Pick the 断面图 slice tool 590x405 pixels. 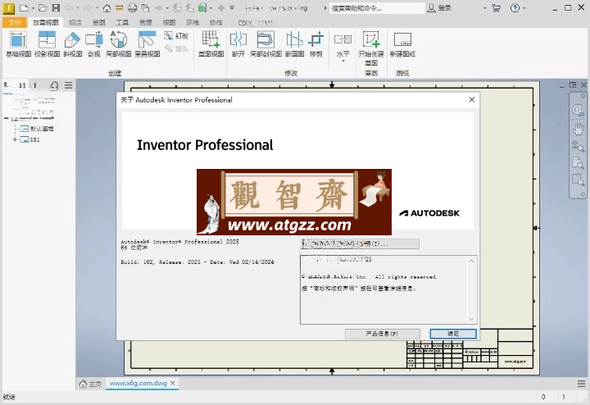294,44
